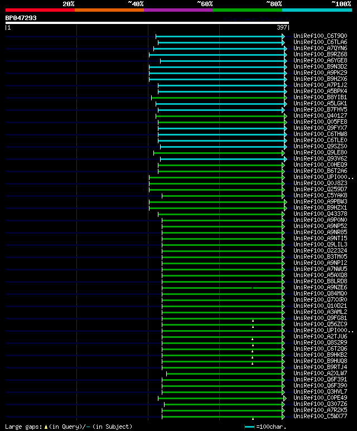Viewport: 357px width, 431px height.
Task: Select the UniRef100_A7P1J2 entry
Action: 320,85
